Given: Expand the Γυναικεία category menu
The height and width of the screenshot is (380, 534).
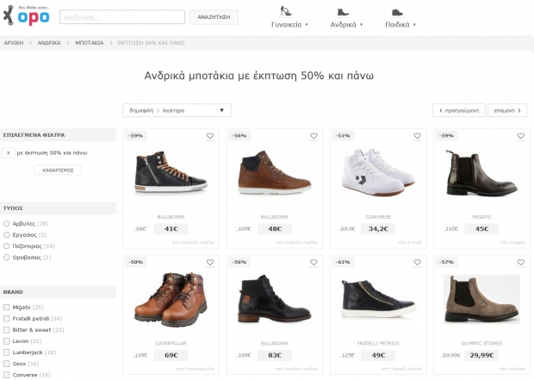Looking at the screenshot, I should point(289,24).
